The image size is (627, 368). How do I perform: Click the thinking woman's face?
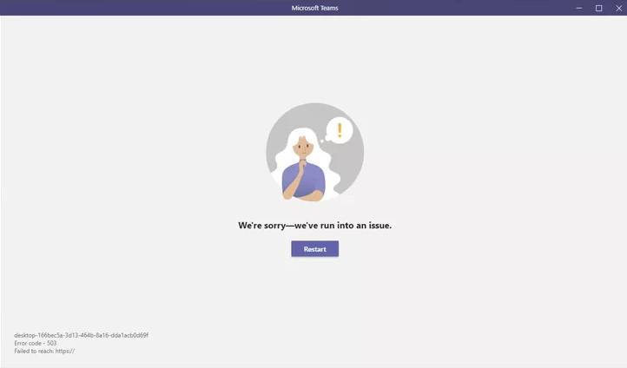[x=303, y=148]
